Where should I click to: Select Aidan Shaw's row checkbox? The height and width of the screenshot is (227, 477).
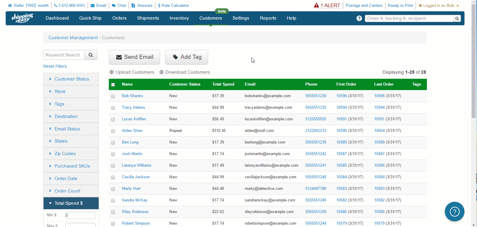(113, 131)
